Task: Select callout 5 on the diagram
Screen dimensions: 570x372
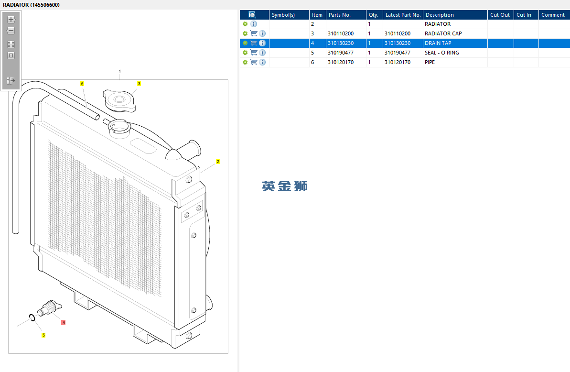Action: tap(43, 335)
